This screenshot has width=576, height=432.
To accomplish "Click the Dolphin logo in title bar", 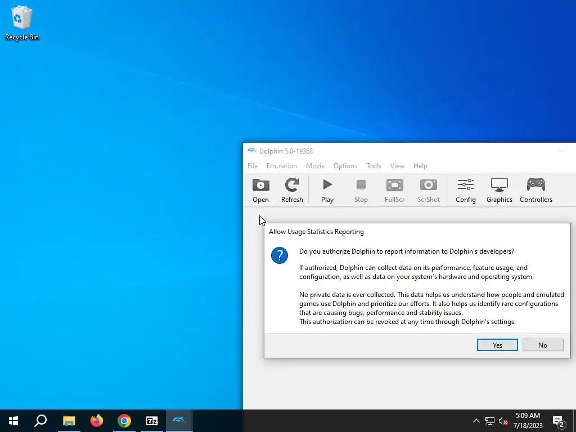I will (x=251, y=151).
